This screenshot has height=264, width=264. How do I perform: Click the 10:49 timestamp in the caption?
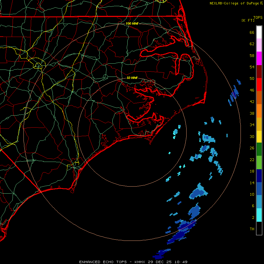coord(181,262)
